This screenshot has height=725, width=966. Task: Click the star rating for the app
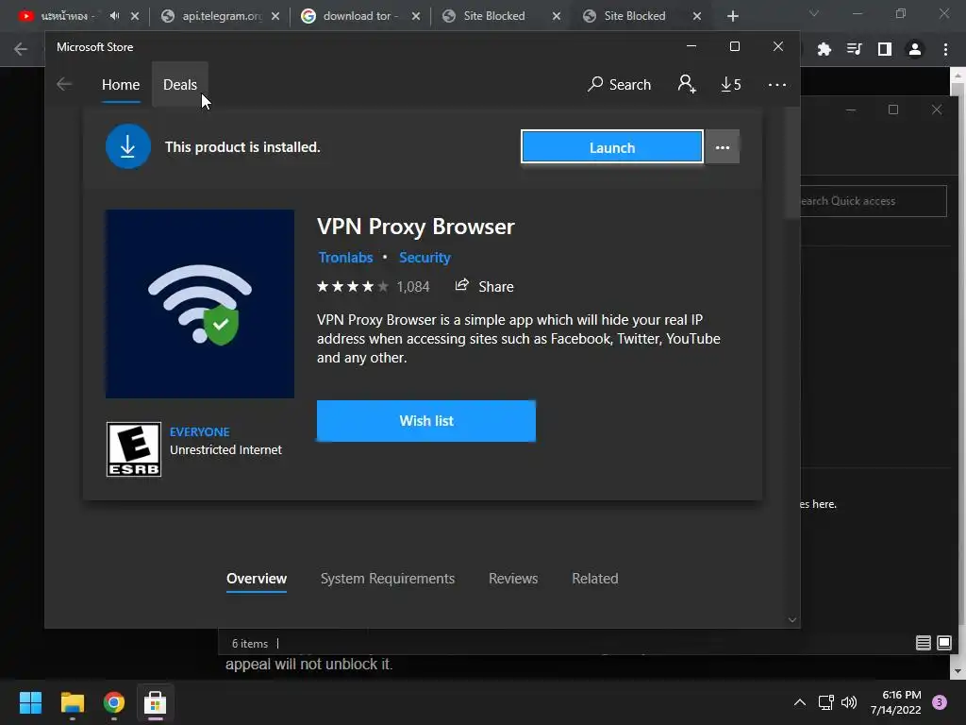click(x=353, y=287)
